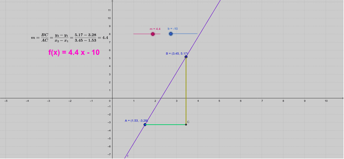Click the C point label
This screenshot has height=159, width=344.
(x=188, y=122)
